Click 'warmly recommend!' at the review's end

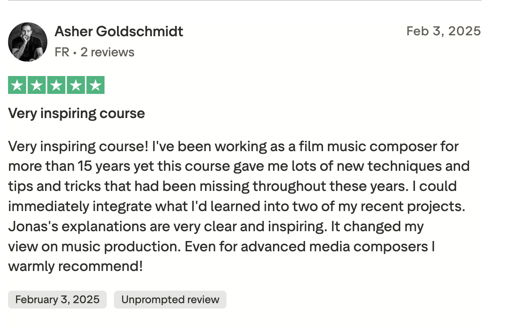75,267
